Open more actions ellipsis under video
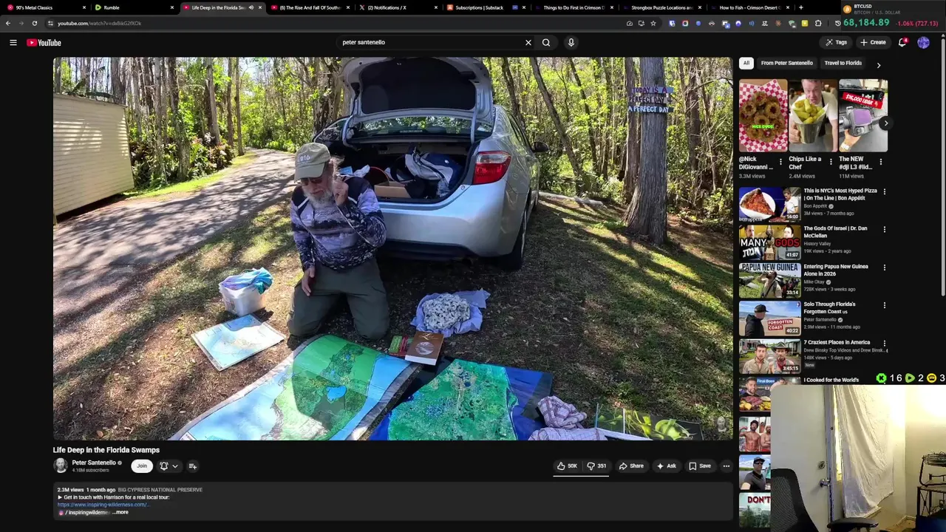Viewport: 946px width, 532px height. pyautogui.click(x=726, y=466)
